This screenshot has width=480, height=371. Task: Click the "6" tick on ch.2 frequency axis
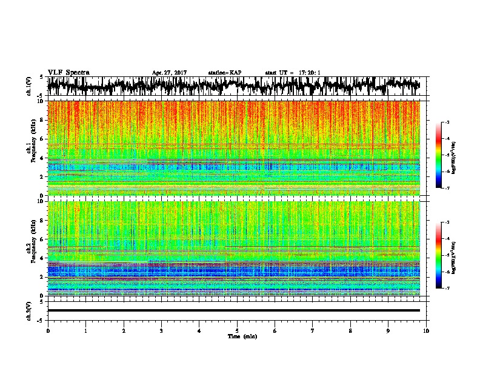42,239
